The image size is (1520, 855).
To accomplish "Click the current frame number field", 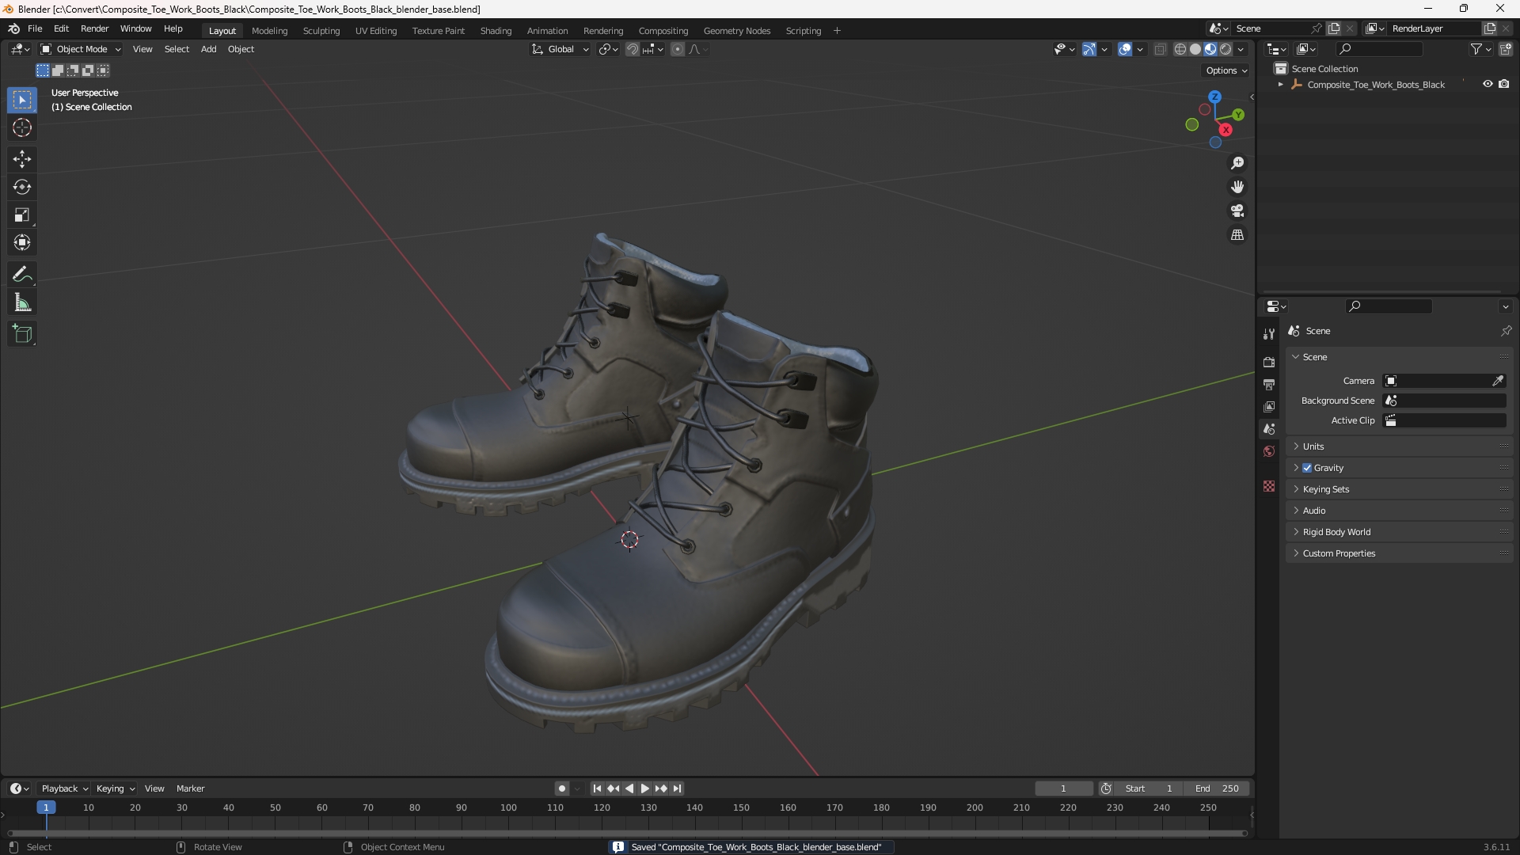I will (x=1063, y=788).
